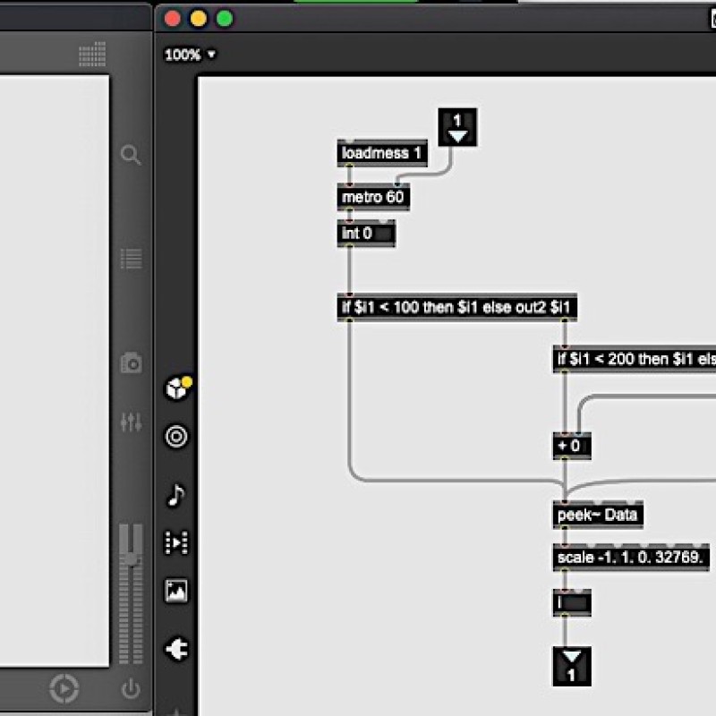
Task: Open the images browser picture icon
Action: [176, 591]
